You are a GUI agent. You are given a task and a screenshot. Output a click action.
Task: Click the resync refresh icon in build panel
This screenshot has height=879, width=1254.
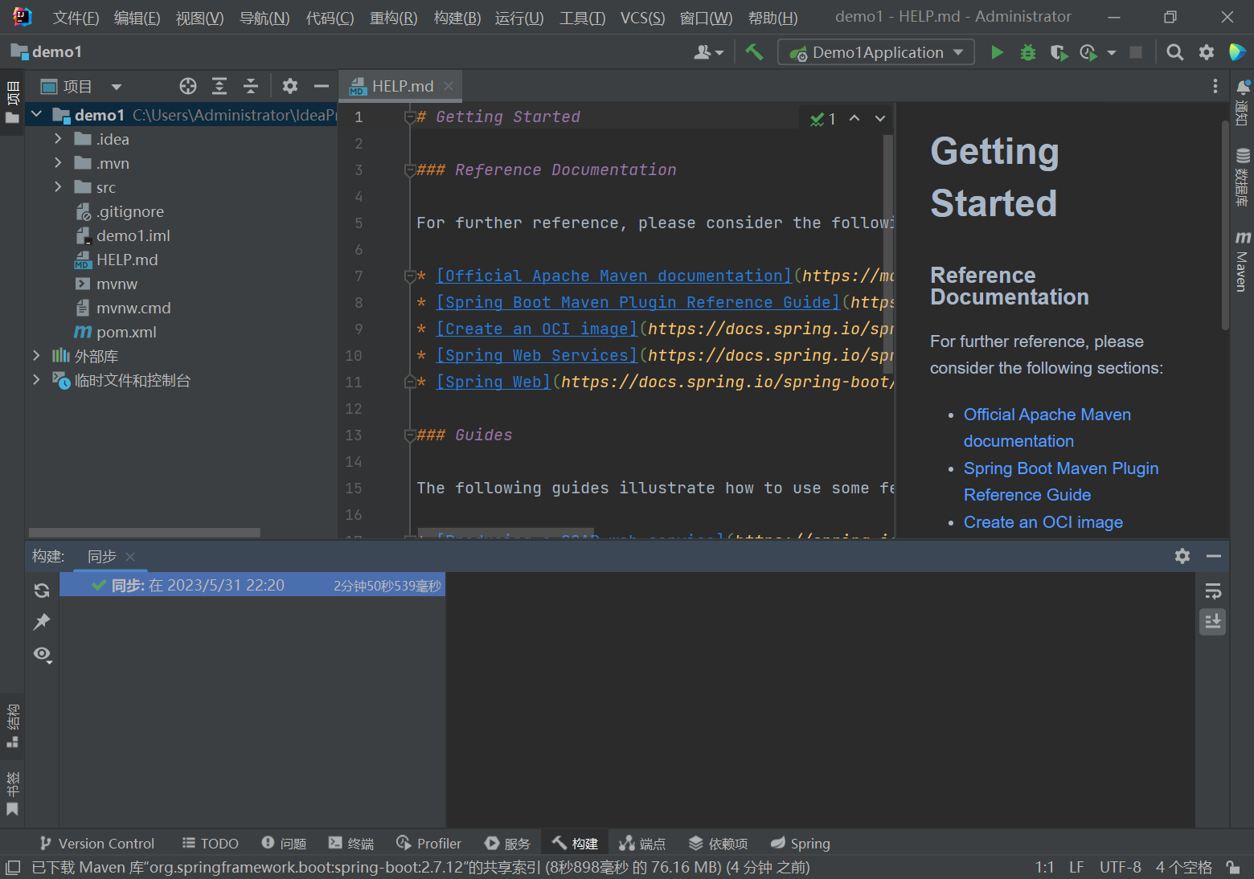[x=42, y=591]
